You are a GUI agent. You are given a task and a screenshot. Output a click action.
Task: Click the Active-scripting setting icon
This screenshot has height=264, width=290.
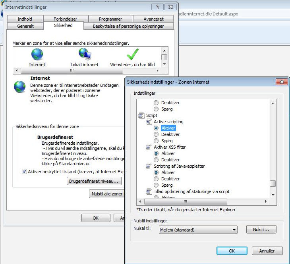click(x=149, y=122)
